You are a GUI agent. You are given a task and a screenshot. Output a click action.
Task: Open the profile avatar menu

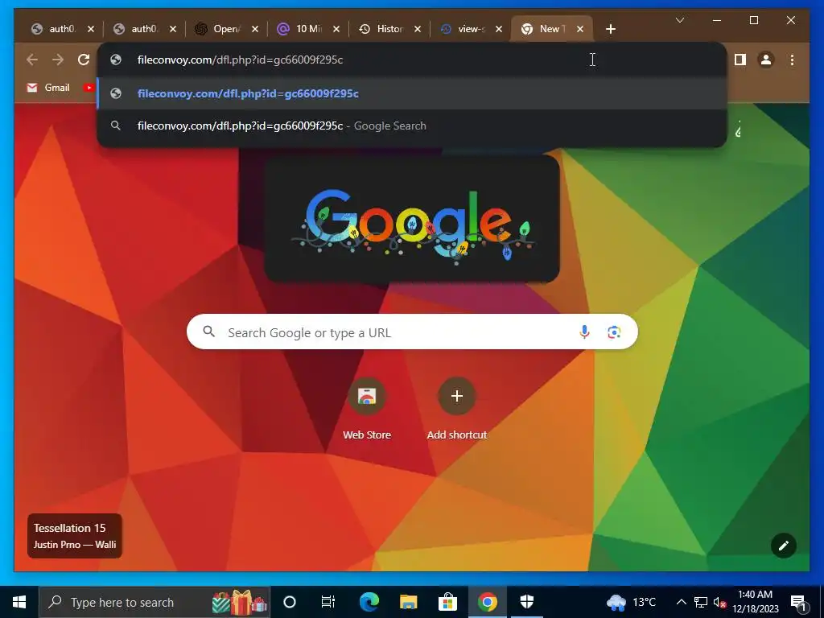(766, 60)
